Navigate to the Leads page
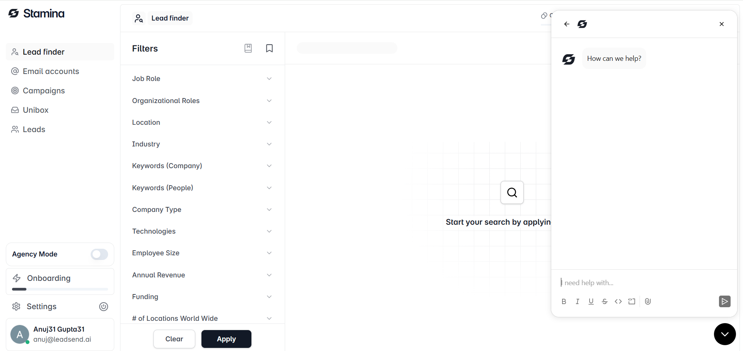The width and height of the screenshot is (743, 351). (x=60, y=129)
